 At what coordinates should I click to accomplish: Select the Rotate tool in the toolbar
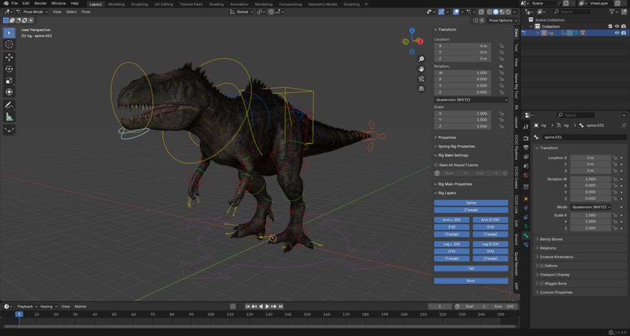9,69
